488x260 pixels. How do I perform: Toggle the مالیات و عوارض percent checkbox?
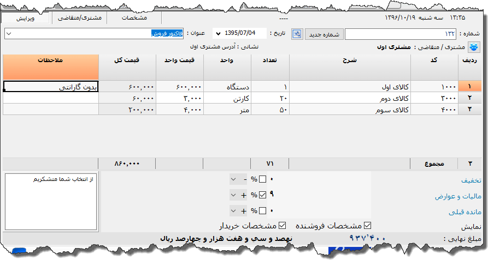pos(262,195)
